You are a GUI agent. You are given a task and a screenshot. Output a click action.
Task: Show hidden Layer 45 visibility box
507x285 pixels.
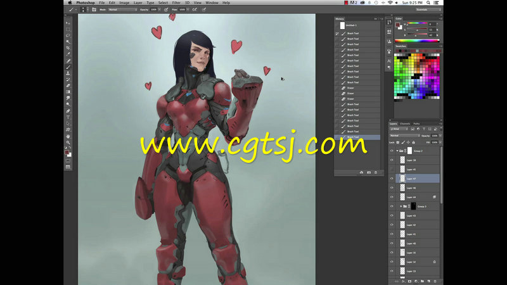coord(392,169)
